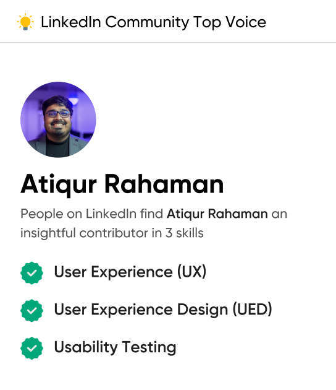Image resolution: width=336 pixels, height=390 pixels.
Task: Click the word "Testing" in the last skill
Action: [149, 347]
